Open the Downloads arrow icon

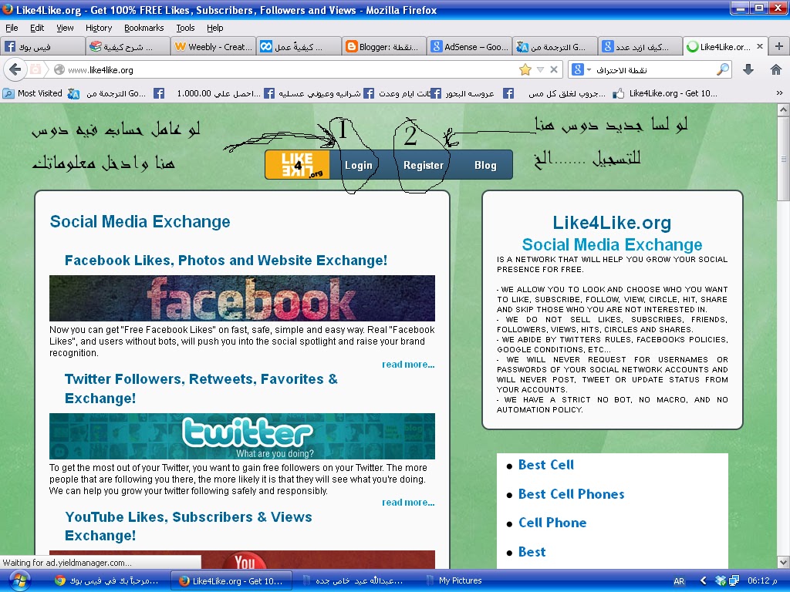coord(748,69)
